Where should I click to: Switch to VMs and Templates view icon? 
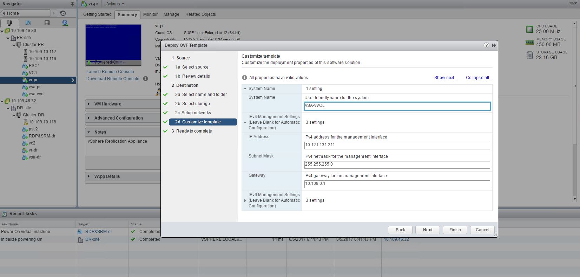[x=28, y=23]
